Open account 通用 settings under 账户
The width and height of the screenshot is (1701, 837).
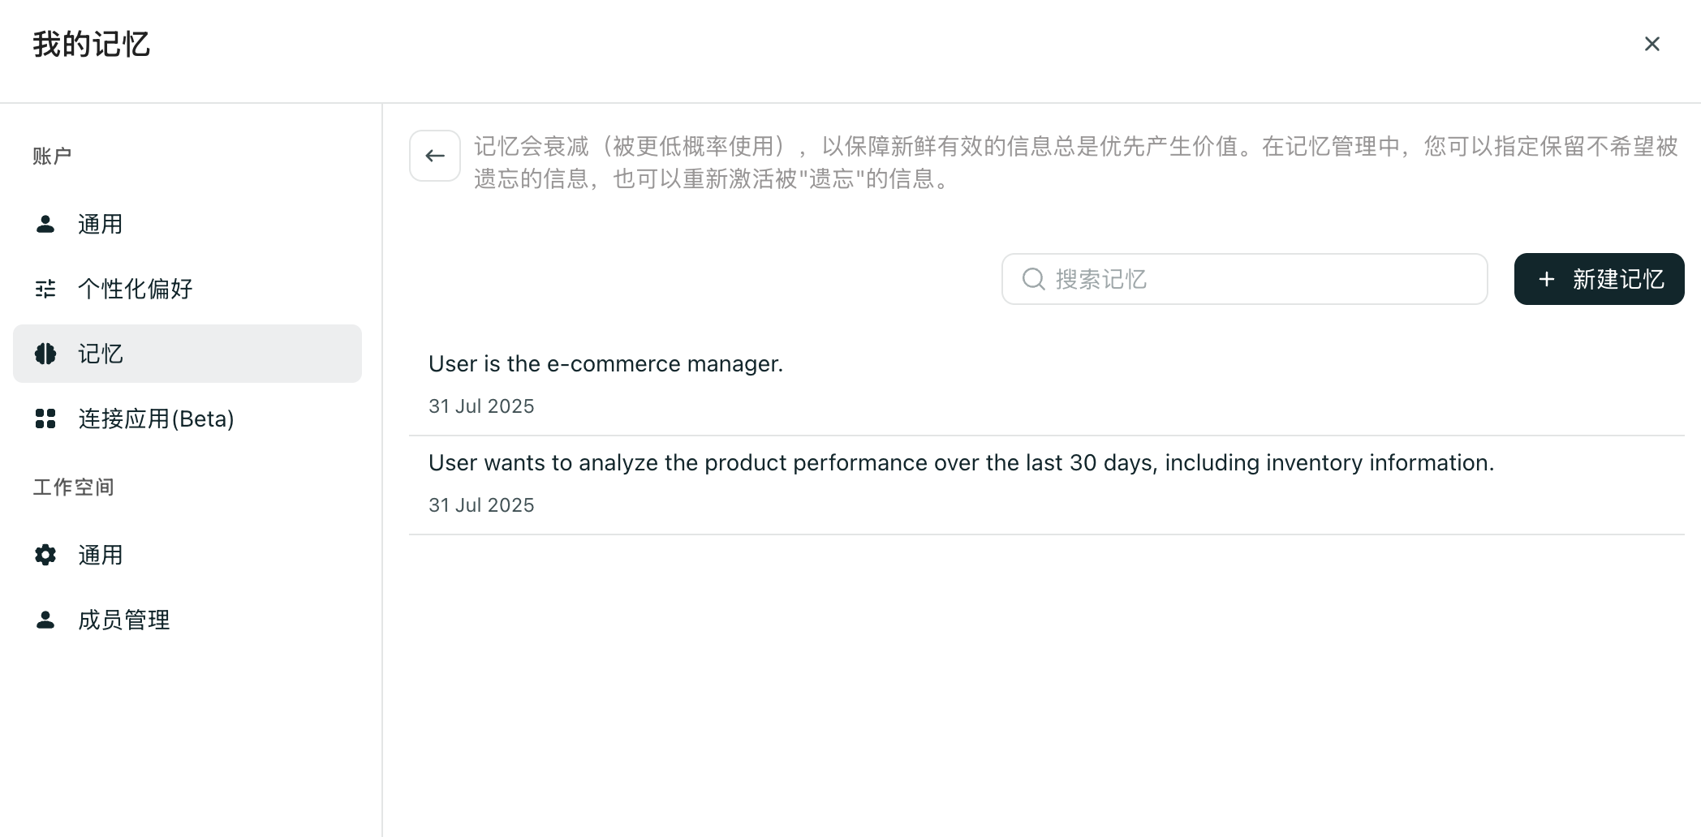(101, 224)
